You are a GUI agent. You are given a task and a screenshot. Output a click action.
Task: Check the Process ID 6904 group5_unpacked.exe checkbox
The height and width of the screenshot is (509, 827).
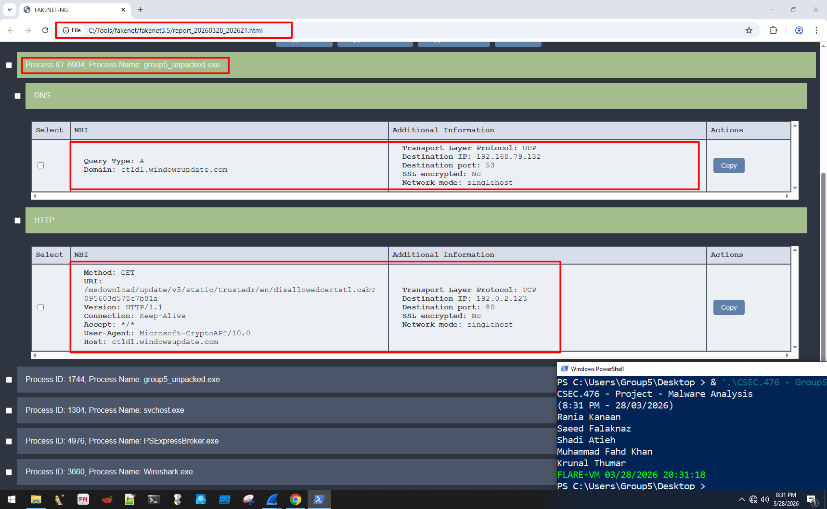[x=9, y=64]
